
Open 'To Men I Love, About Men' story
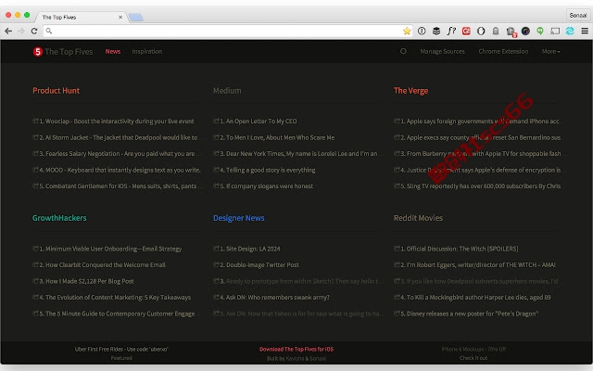click(x=277, y=137)
